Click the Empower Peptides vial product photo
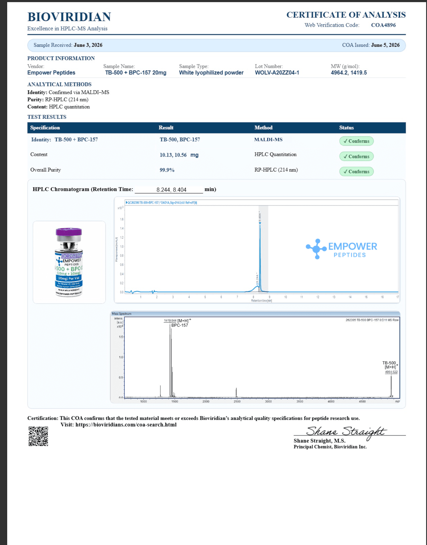 point(69,262)
